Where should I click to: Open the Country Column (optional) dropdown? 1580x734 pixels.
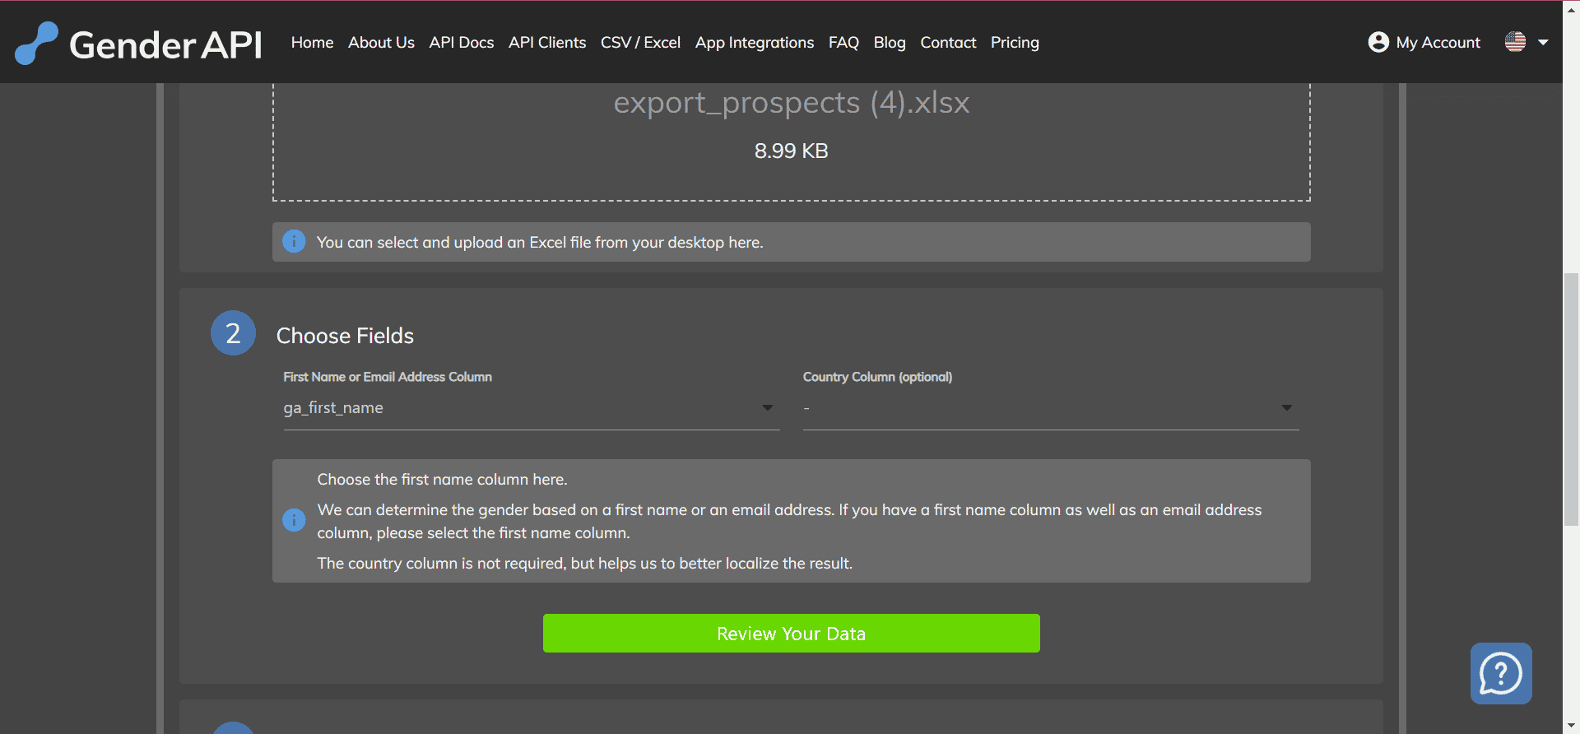pos(1050,408)
